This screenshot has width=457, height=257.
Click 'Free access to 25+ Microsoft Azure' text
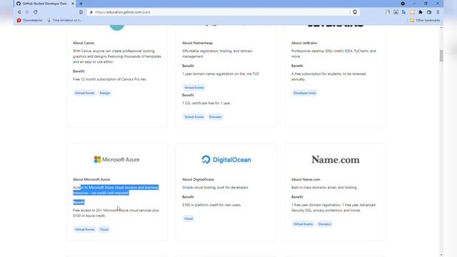tap(116, 213)
